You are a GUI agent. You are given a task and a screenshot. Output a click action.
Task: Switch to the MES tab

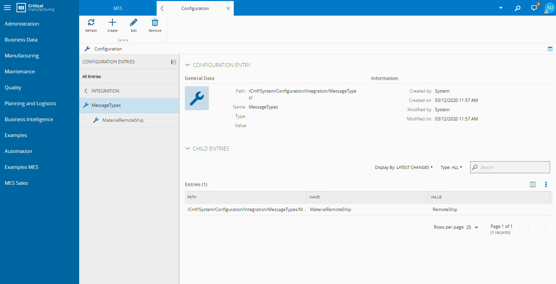[x=118, y=8]
